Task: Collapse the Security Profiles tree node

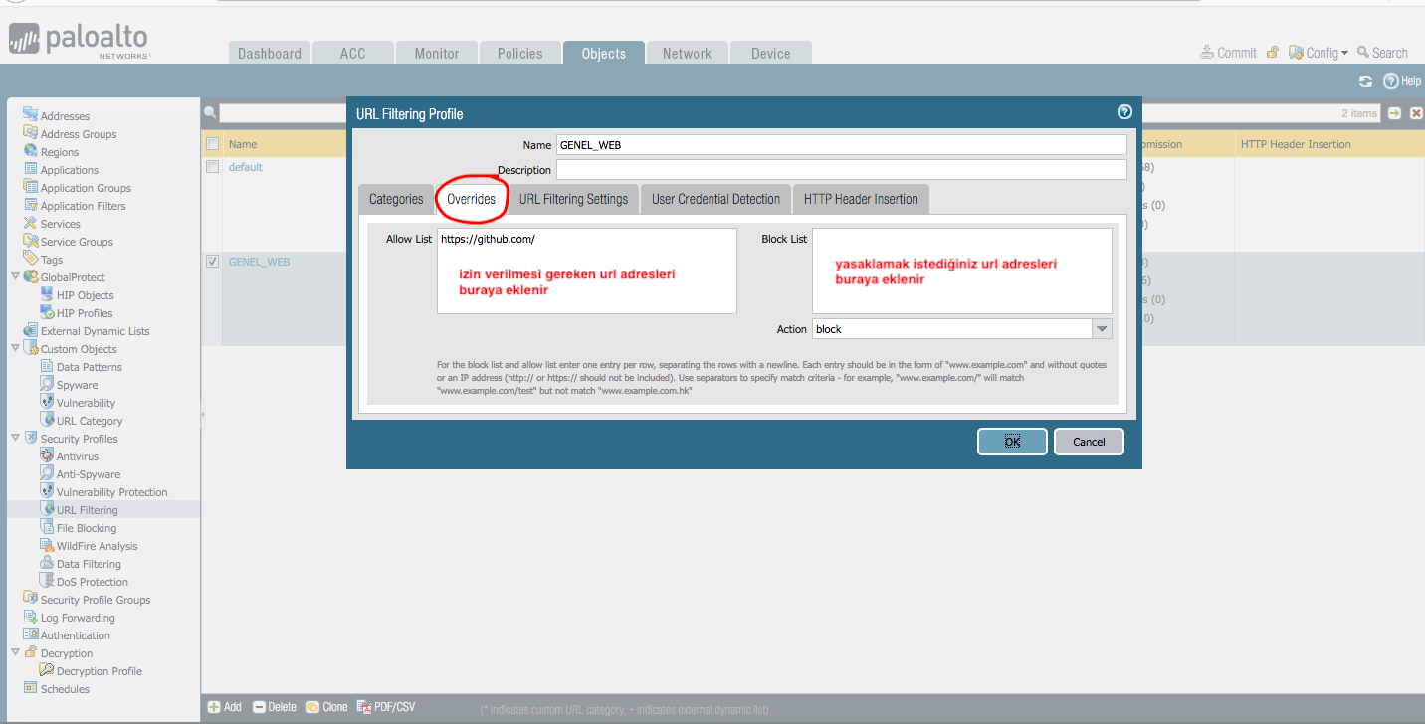Action: (15, 439)
